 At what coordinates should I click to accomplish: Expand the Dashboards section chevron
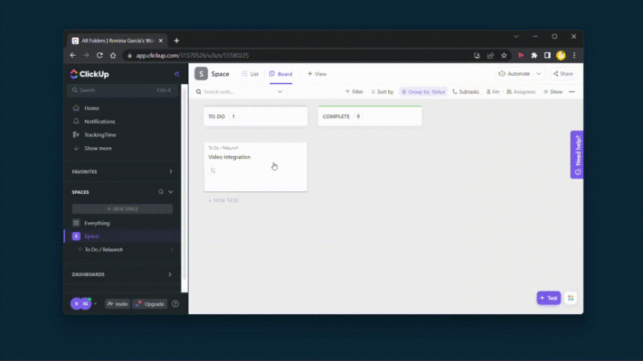pos(170,274)
